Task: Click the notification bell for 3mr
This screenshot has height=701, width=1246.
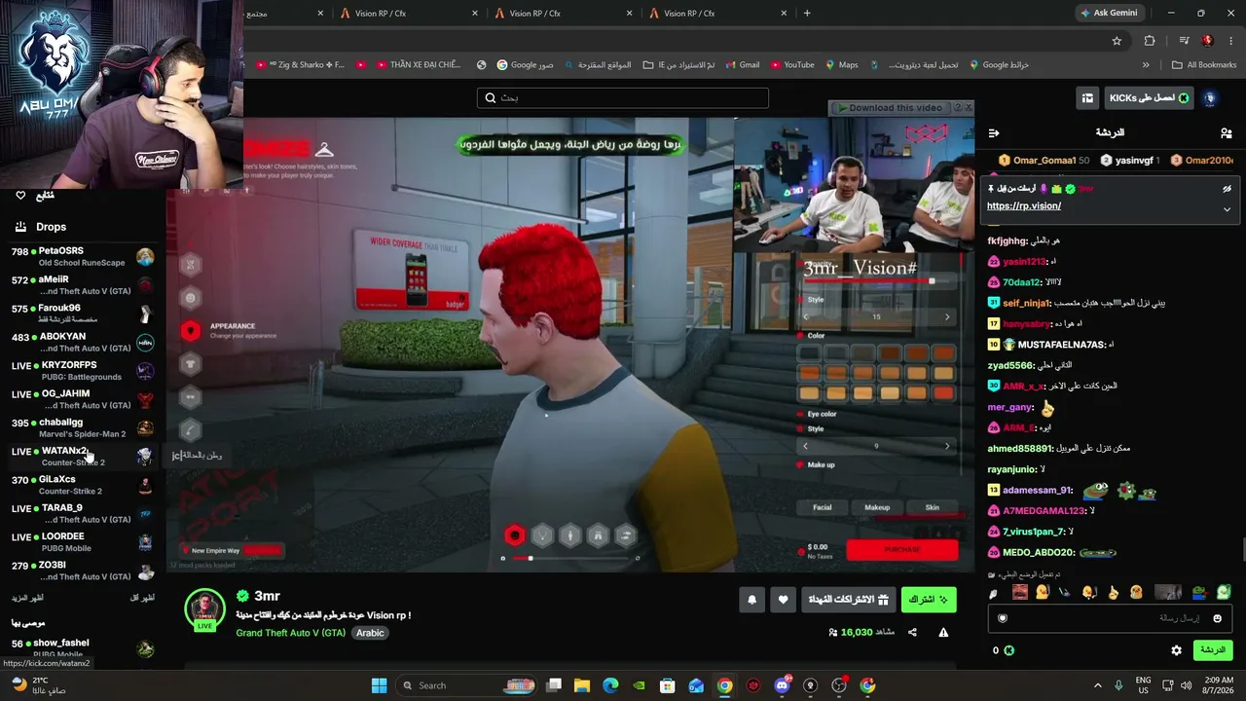Action: coord(751,601)
